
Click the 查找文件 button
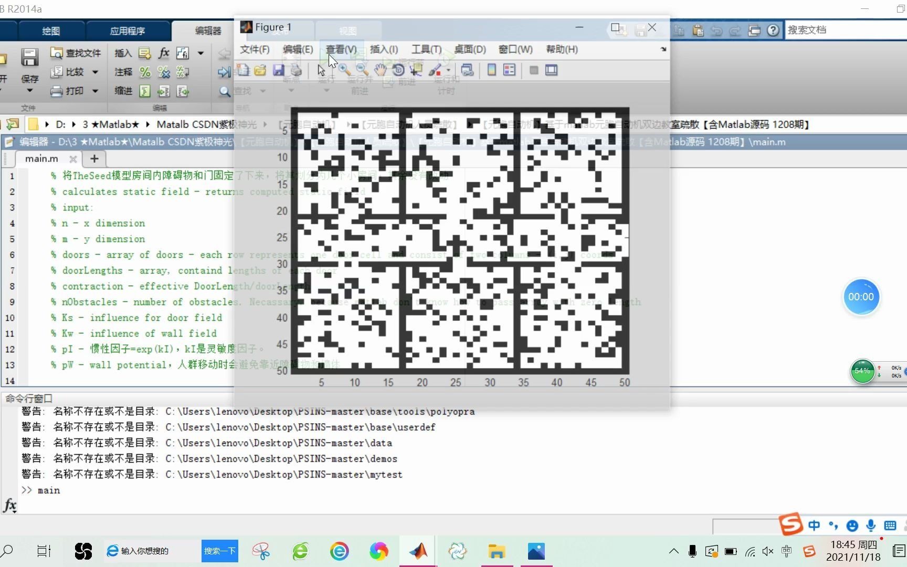pos(76,53)
